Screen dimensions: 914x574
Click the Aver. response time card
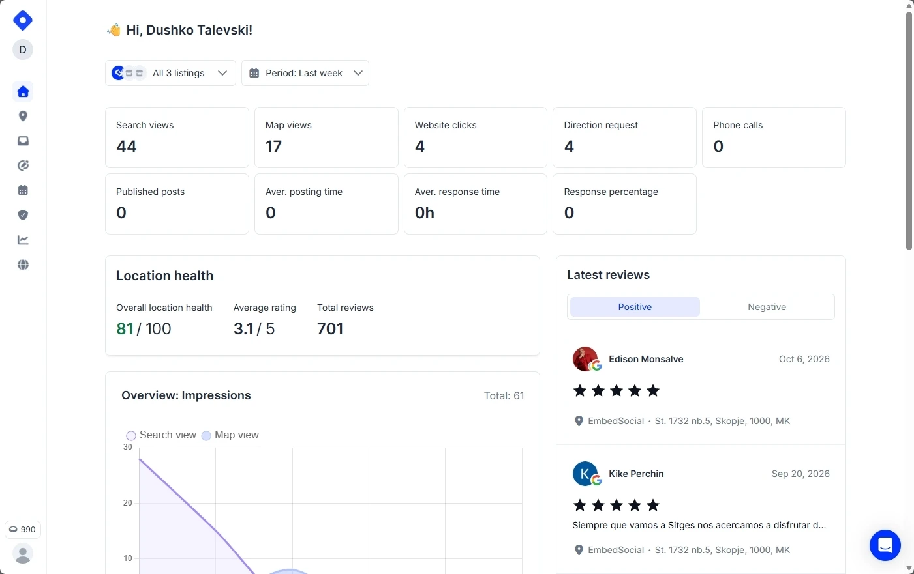(x=476, y=204)
